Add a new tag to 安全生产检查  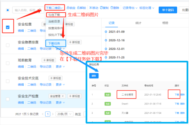pyautogui.click(x=74, y=96)
